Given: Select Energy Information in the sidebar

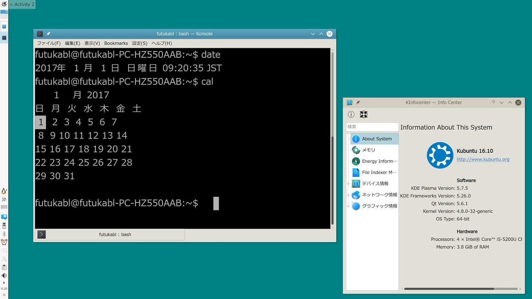Looking at the screenshot, I should click(374, 161).
